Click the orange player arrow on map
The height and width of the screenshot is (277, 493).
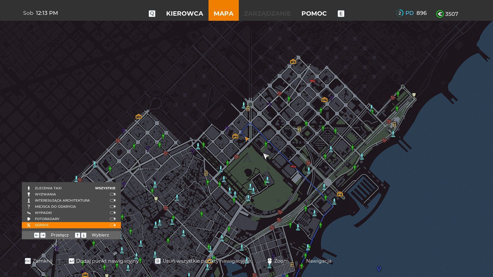246,139
